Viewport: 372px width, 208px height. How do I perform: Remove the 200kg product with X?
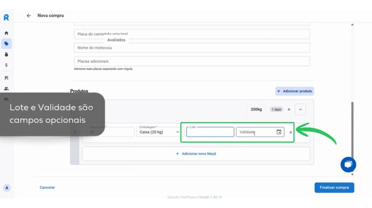pyautogui.click(x=289, y=110)
